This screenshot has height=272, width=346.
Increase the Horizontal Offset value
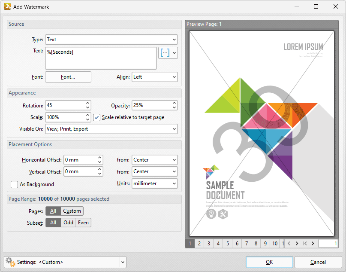[100, 157]
